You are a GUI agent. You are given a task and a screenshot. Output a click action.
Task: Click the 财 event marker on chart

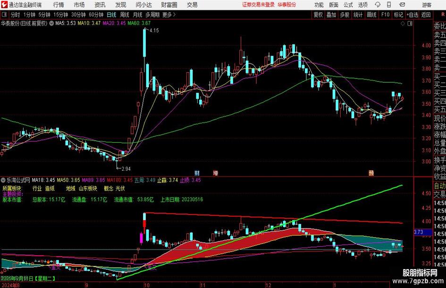pyautogui.click(x=197, y=173)
